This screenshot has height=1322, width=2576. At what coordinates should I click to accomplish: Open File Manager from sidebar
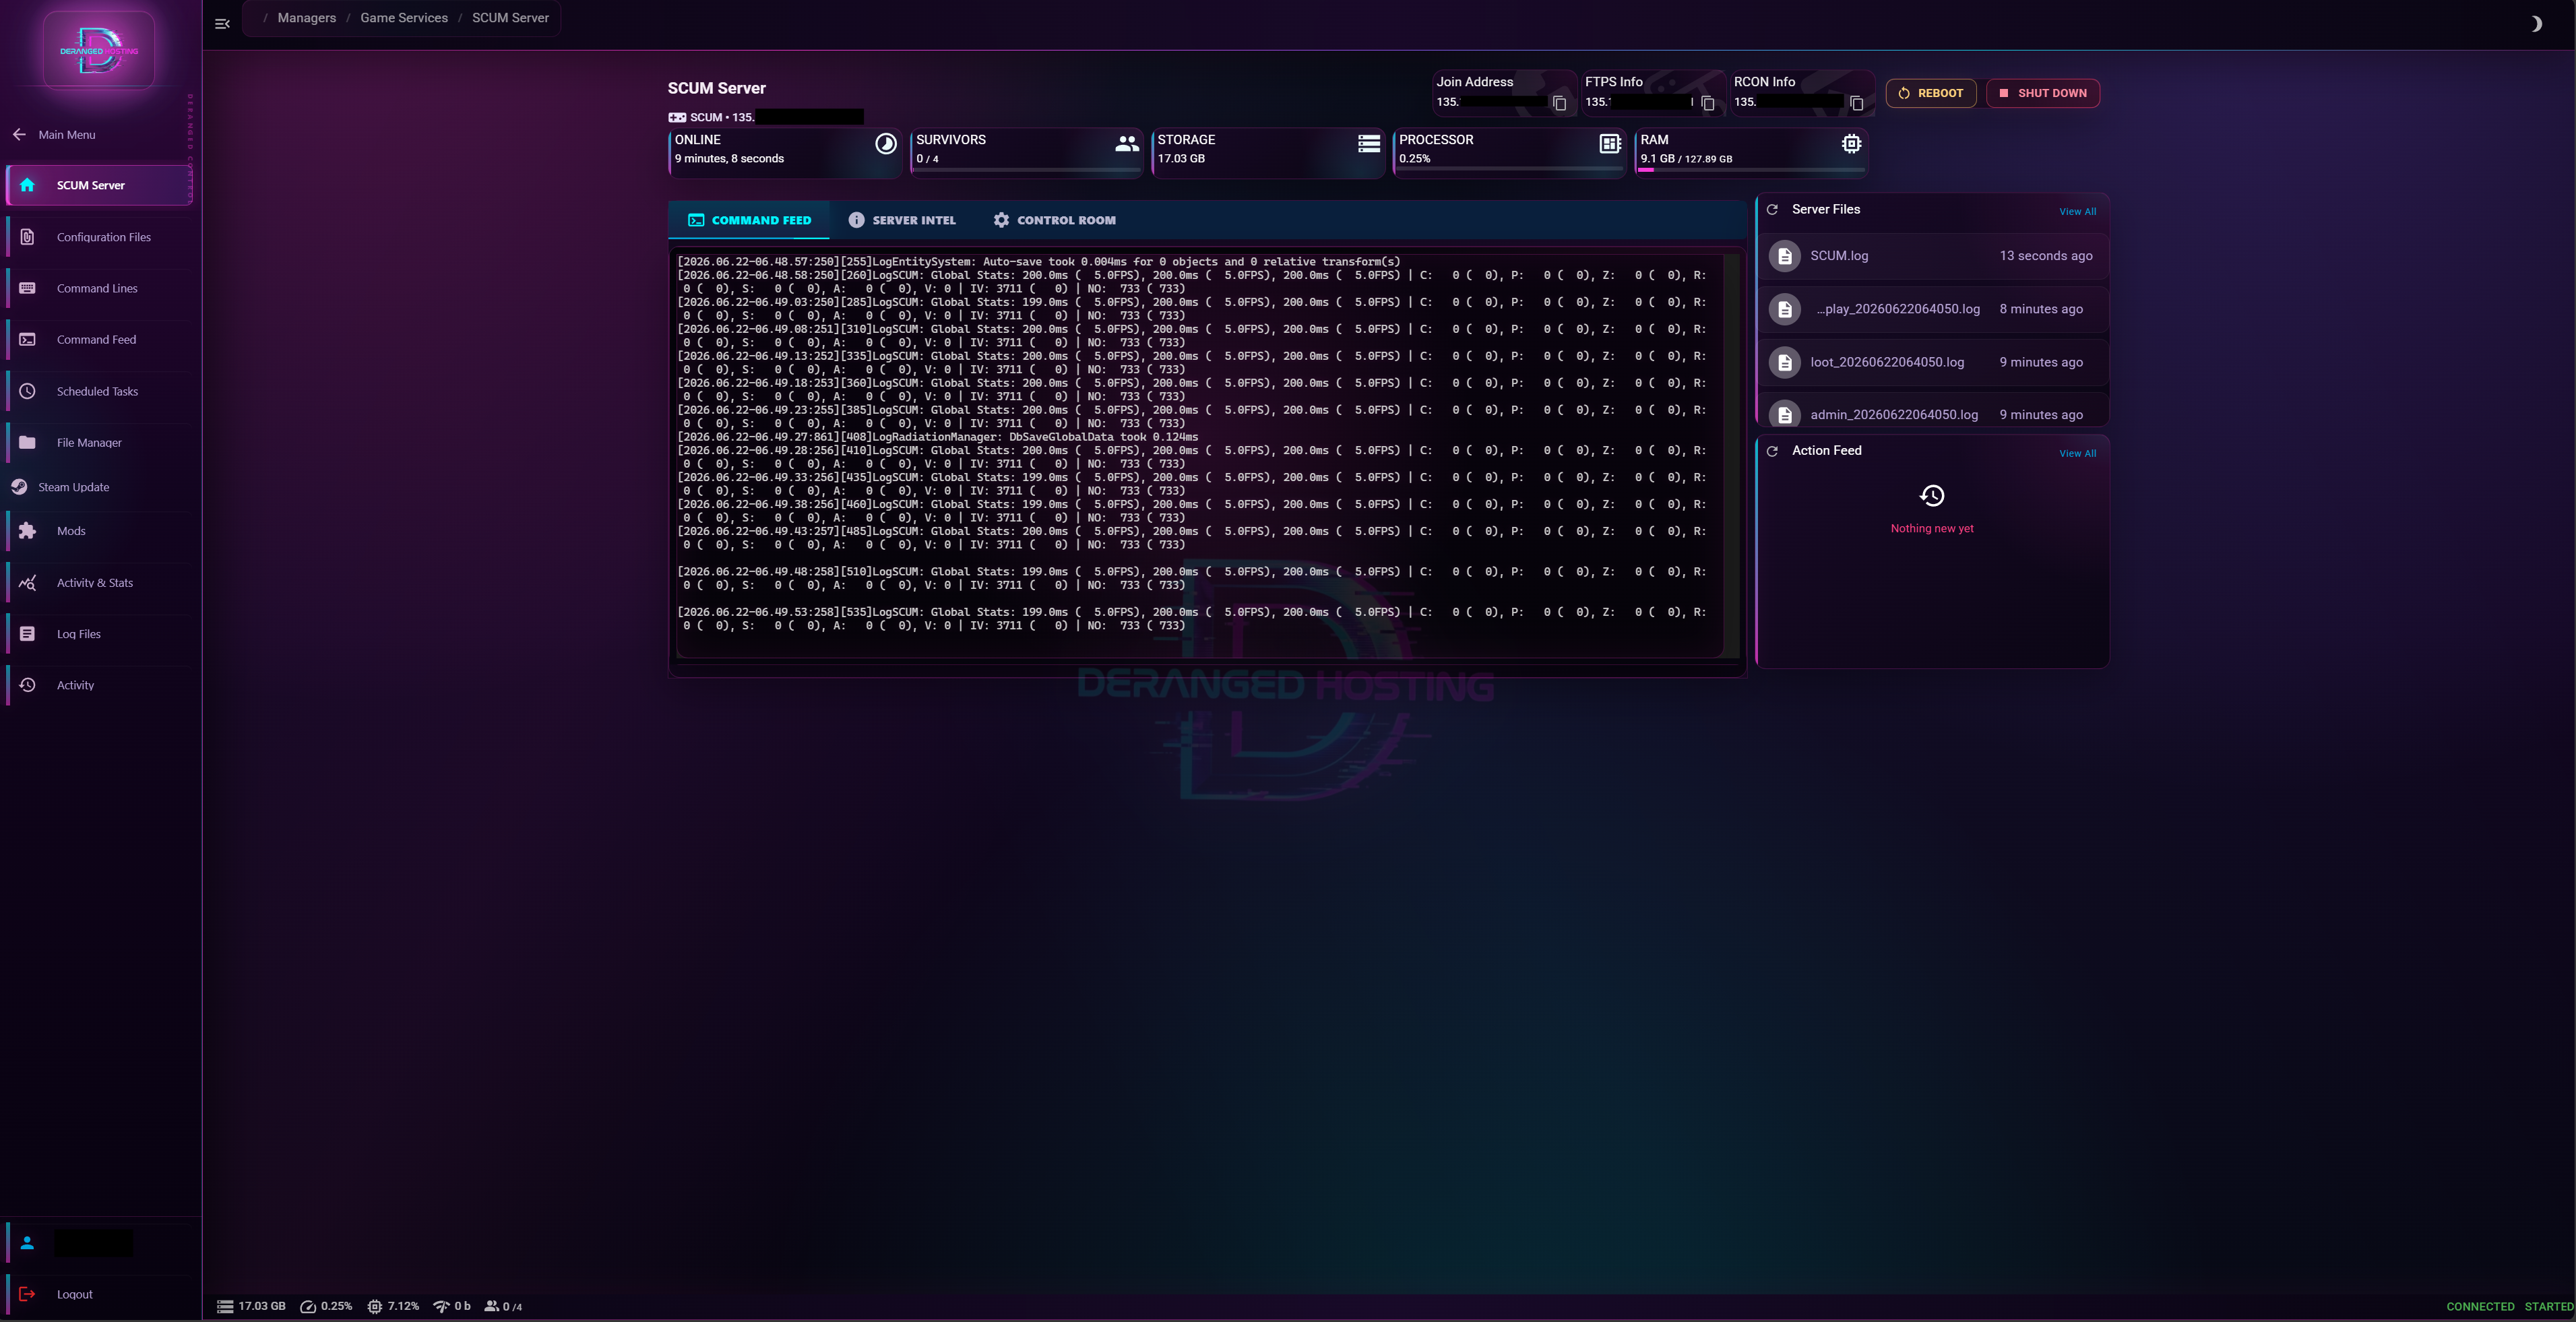pos(99,442)
